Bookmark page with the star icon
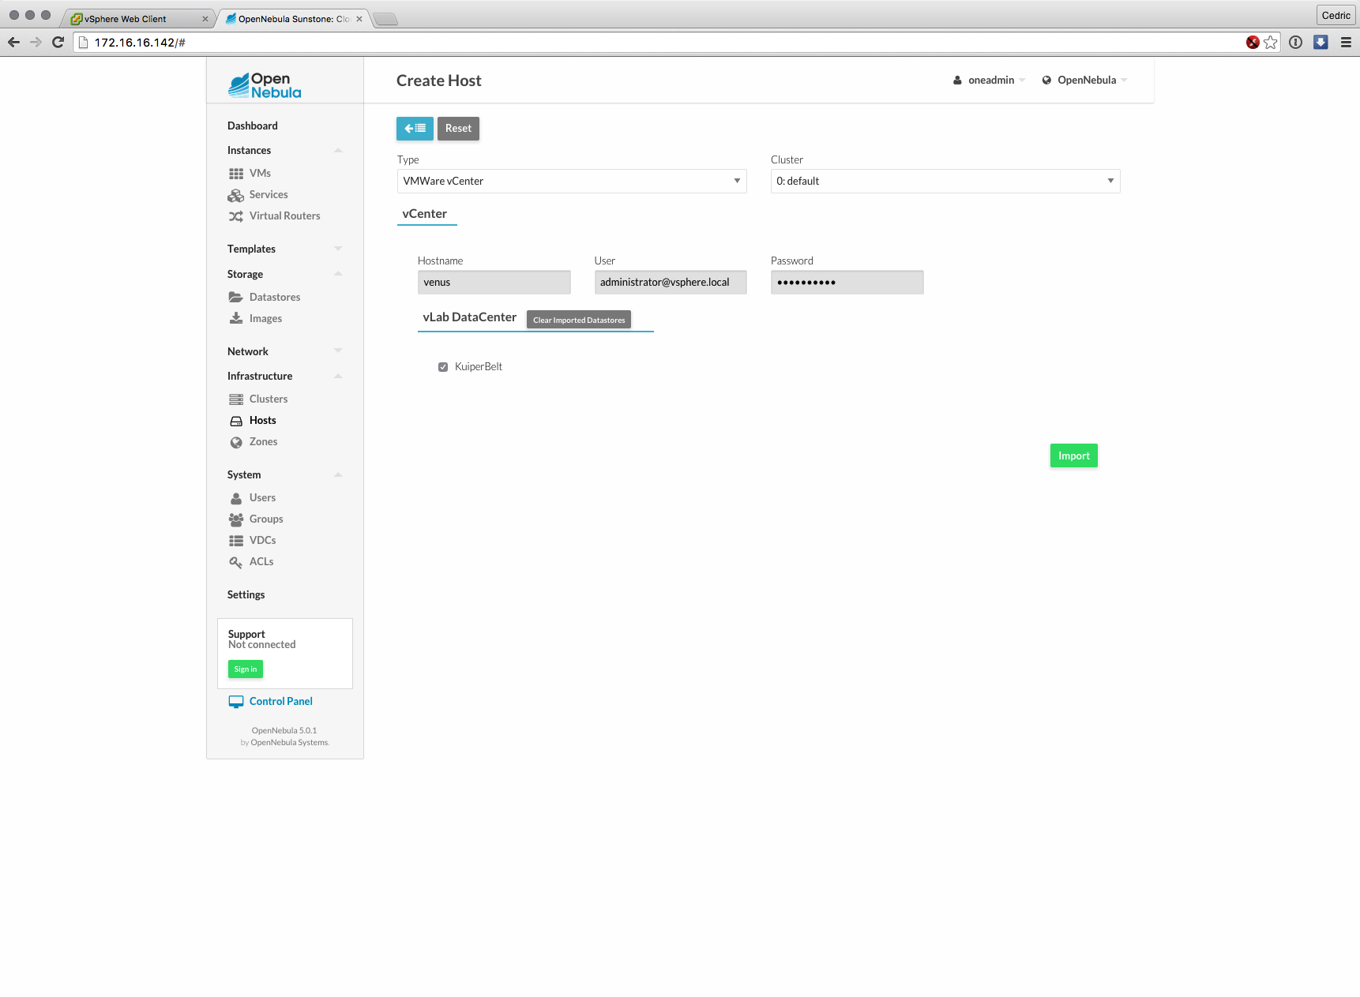Screen dimensions: 1360x997 1270,43
